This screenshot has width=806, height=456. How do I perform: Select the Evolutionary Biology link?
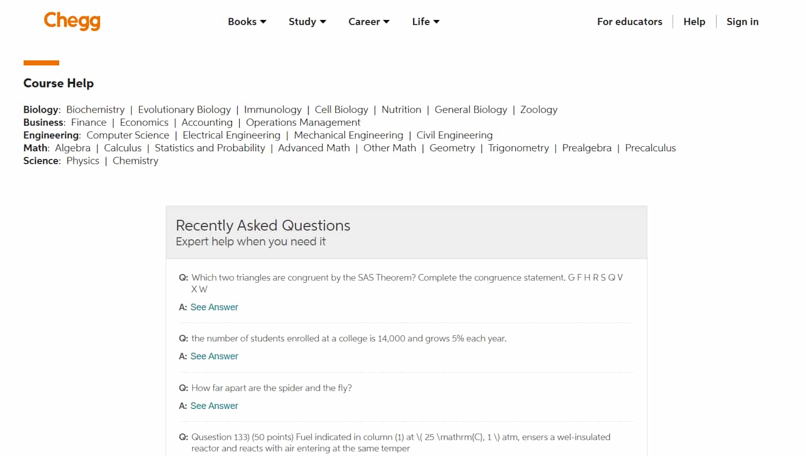[x=184, y=109]
